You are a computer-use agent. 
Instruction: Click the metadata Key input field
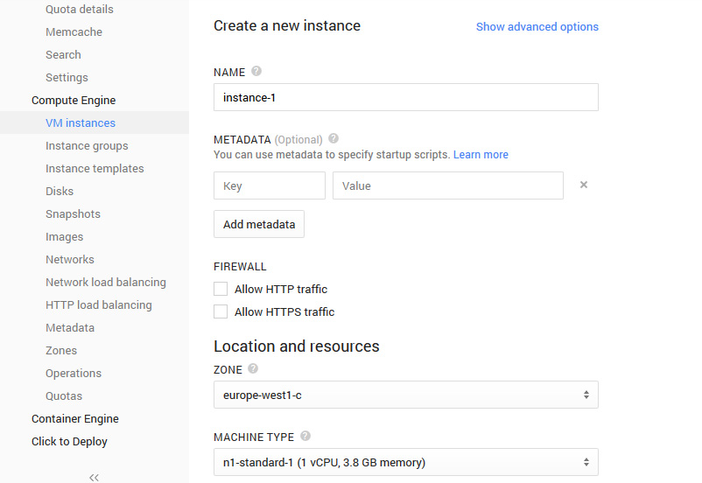269,185
